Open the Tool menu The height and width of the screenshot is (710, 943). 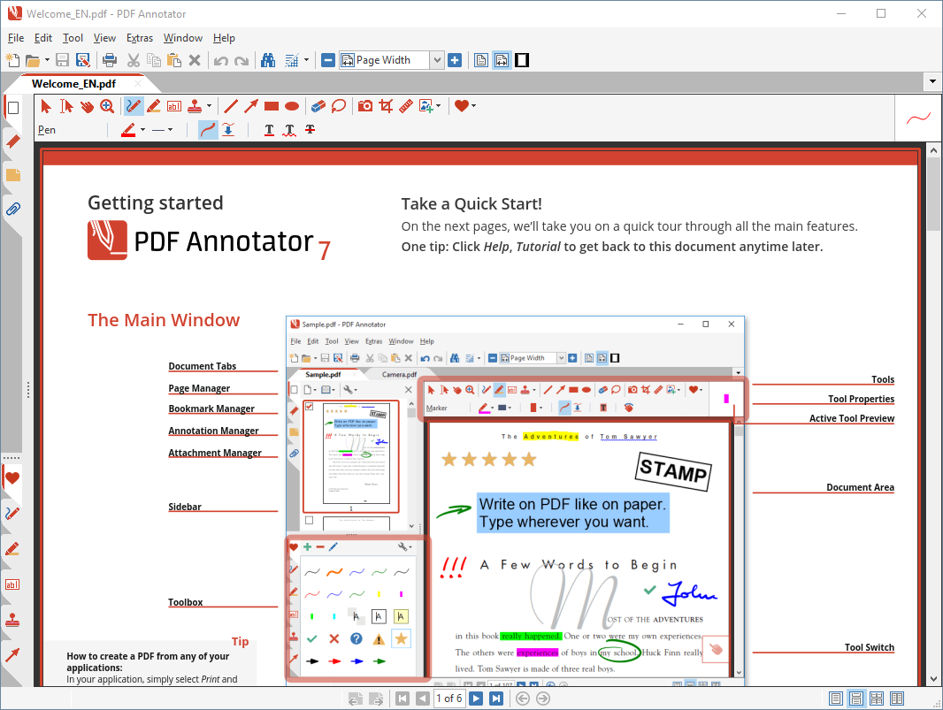click(x=73, y=38)
